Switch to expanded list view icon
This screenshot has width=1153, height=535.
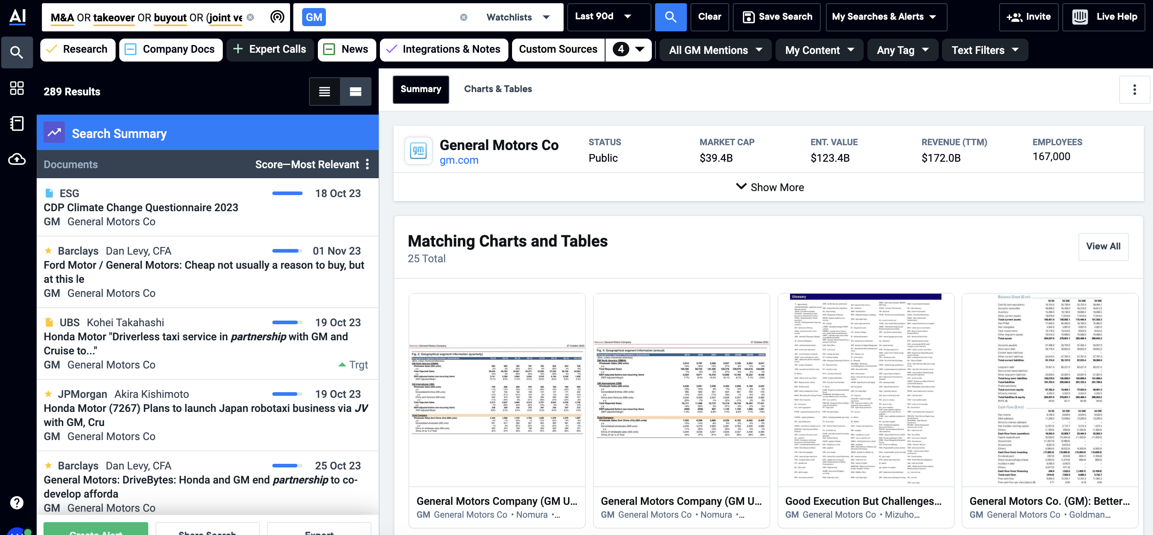(355, 92)
